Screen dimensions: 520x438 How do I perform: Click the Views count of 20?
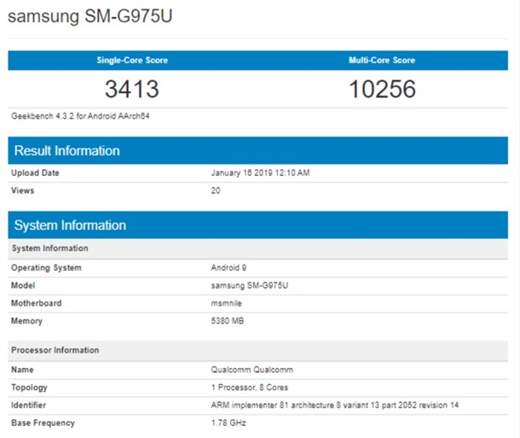pos(216,190)
